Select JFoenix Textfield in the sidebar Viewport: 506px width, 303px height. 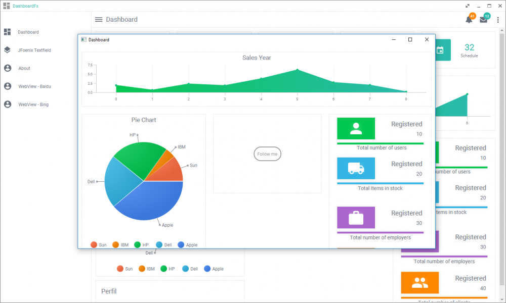(35, 50)
